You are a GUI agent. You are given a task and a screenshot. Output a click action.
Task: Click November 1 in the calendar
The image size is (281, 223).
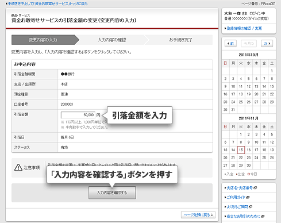pos(241,134)
